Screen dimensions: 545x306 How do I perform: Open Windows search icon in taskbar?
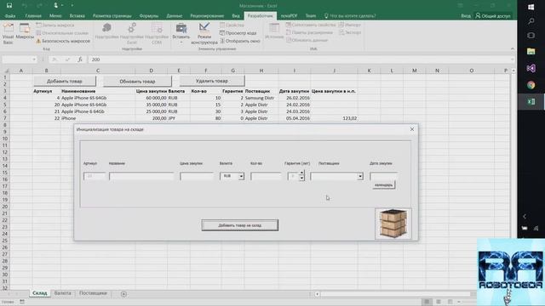click(531, 21)
